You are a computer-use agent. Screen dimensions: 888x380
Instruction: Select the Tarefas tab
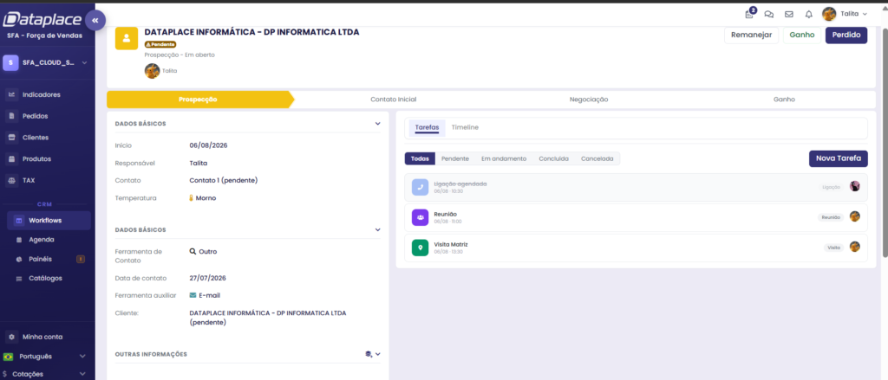[427, 127]
